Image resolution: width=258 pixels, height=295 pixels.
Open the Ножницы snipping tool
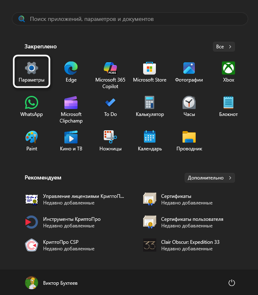[x=110, y=141]
